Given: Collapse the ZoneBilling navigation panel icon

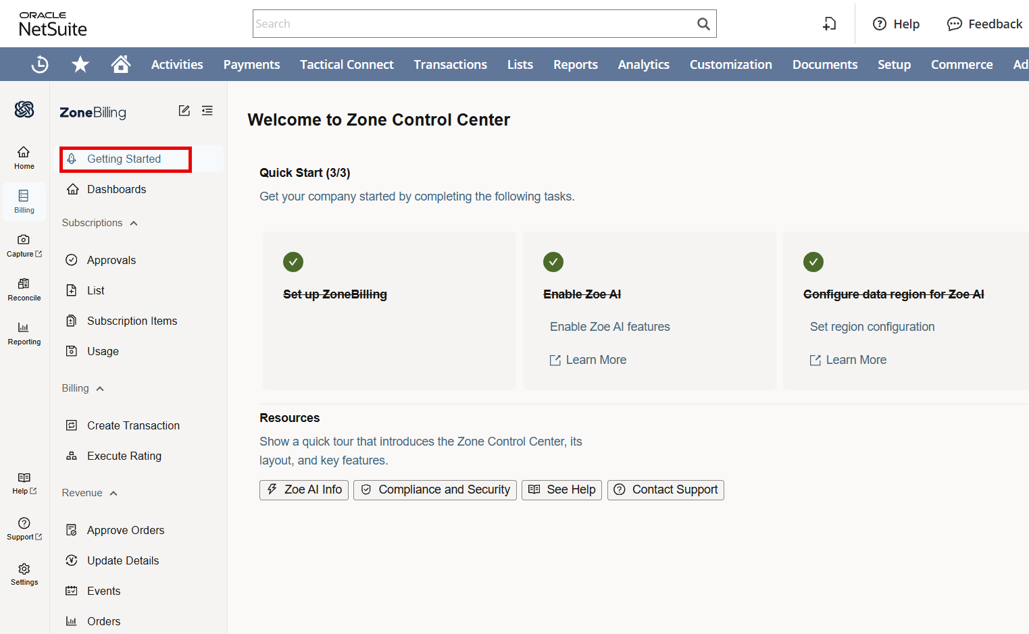Looking at the screenshot, I should (207, 111).
